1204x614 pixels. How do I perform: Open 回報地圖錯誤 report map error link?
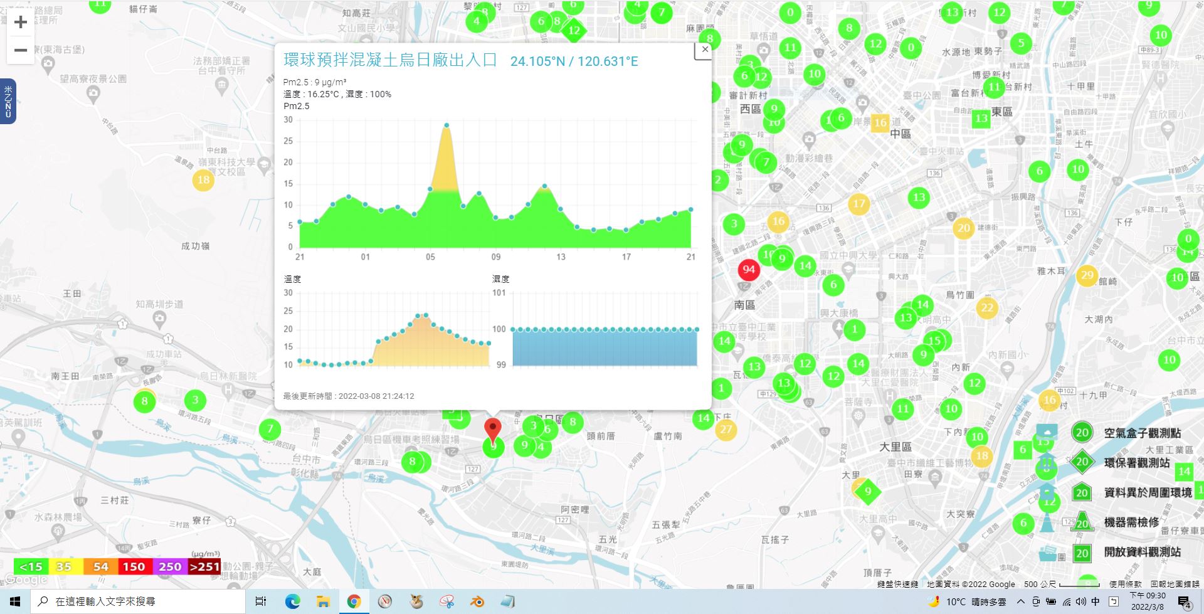pyautogui.click(x=1175, y=584)
